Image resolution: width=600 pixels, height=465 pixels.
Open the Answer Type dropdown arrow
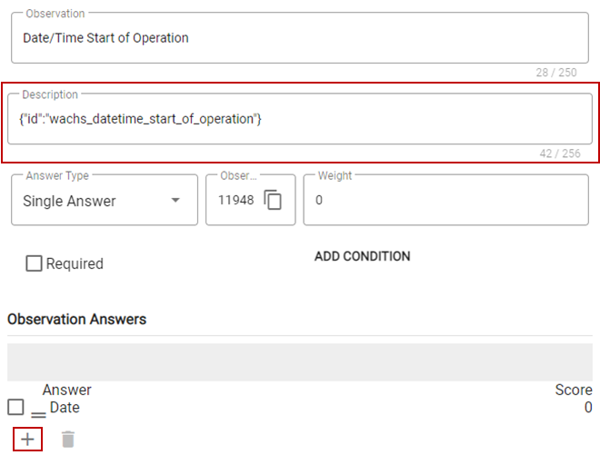(175, 200)
